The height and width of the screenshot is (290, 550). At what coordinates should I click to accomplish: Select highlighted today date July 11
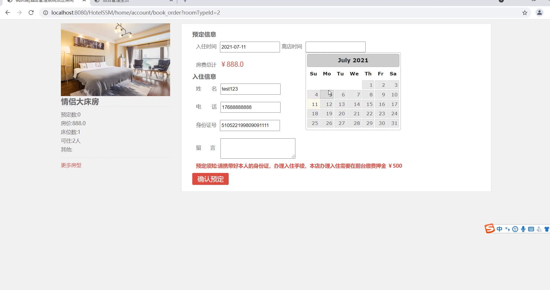313,104
